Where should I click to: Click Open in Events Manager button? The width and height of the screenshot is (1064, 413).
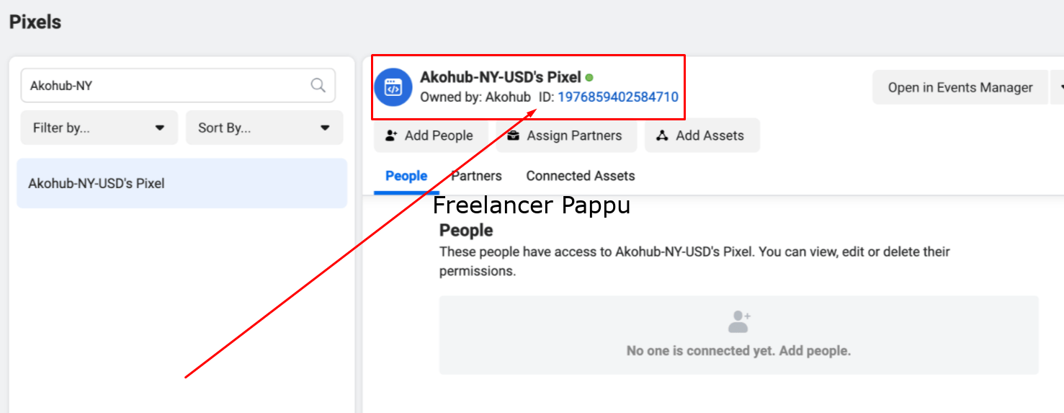click(x=960, y=87)
